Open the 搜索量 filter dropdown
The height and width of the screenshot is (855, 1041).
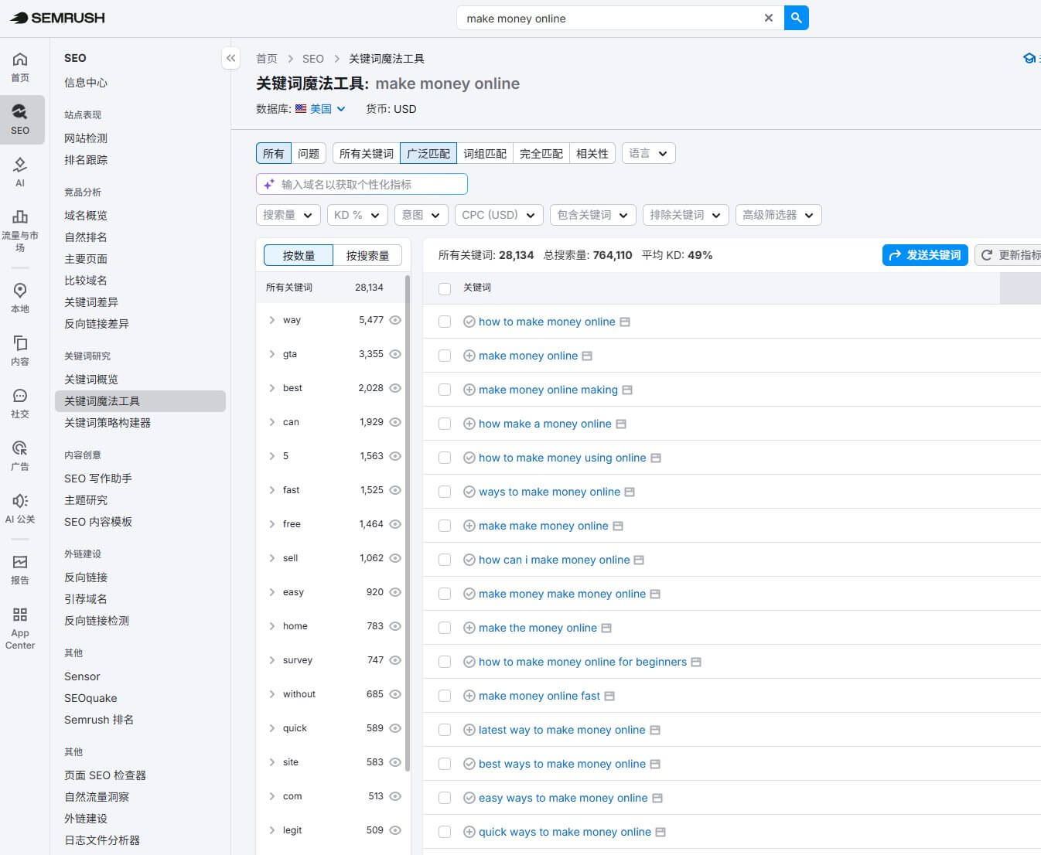click(x=288, y=215)
